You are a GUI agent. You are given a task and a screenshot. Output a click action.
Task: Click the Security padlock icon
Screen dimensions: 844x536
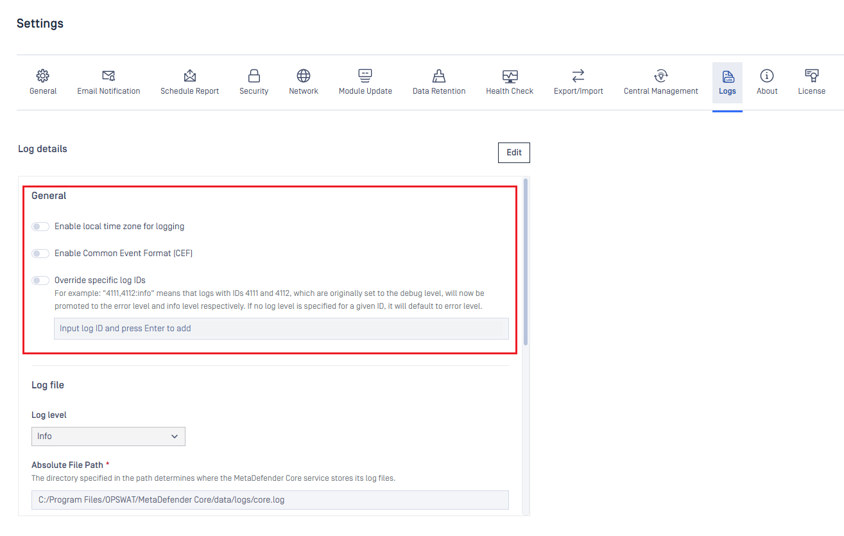[254, 76]
